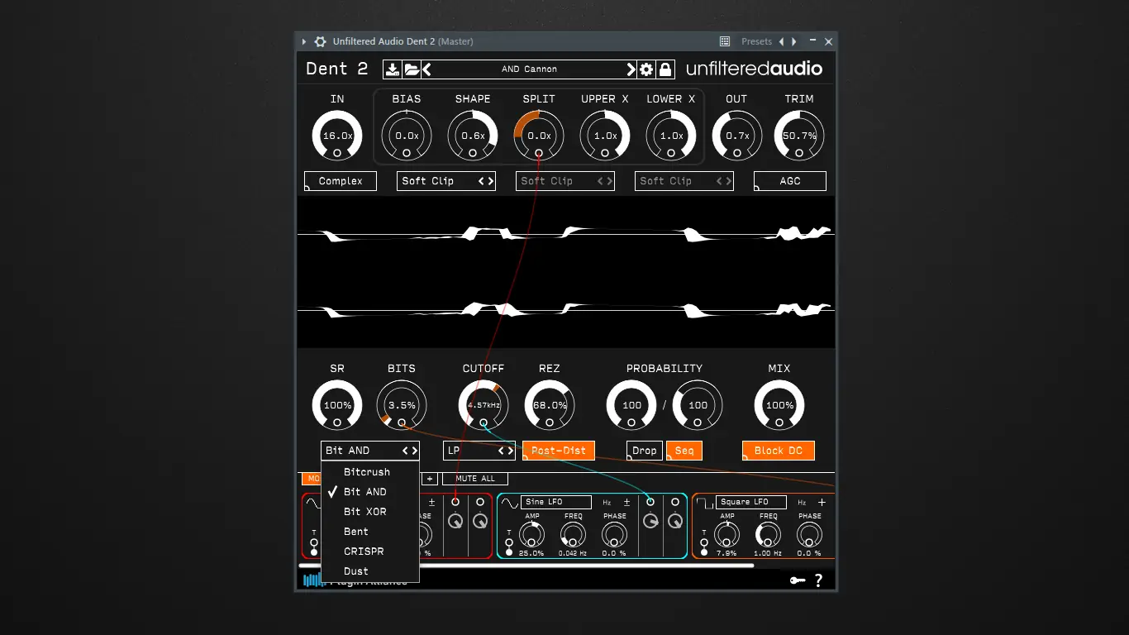Image resolution: width=1129 pixels, height=635 pixels.
Task: Expand the plugin wrapper menu arrow
Action: (x=304, y=41)
